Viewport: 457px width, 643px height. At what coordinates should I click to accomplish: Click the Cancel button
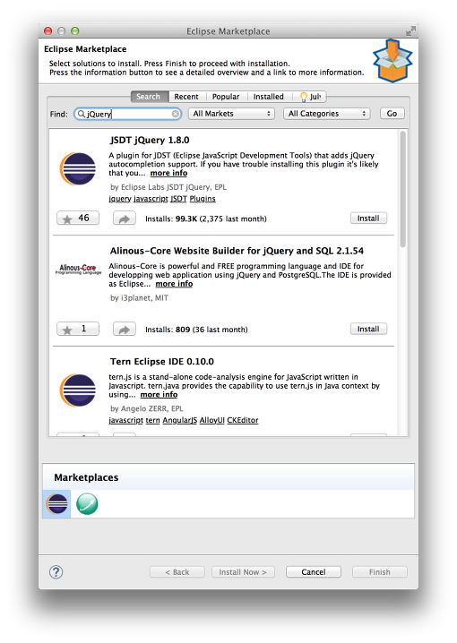tap(314, 572)
